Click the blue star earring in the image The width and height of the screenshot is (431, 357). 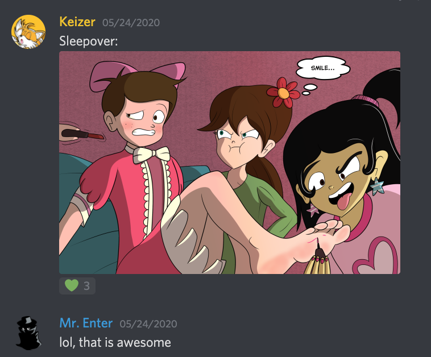(x=377, y=186)
